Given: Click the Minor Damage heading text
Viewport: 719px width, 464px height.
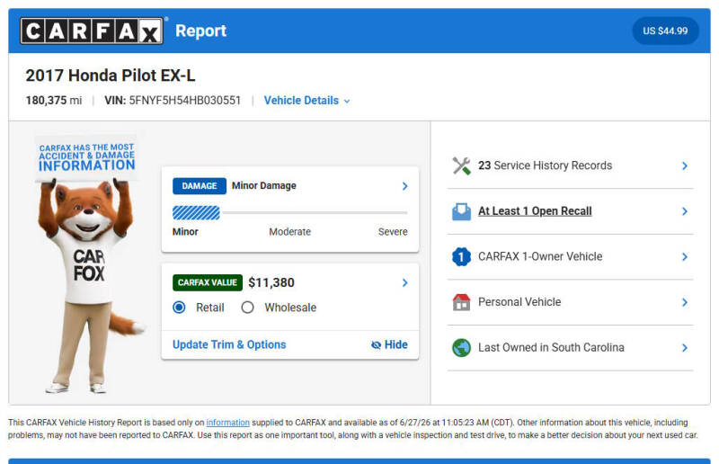Looking at the screenshot, I should 264,185.
